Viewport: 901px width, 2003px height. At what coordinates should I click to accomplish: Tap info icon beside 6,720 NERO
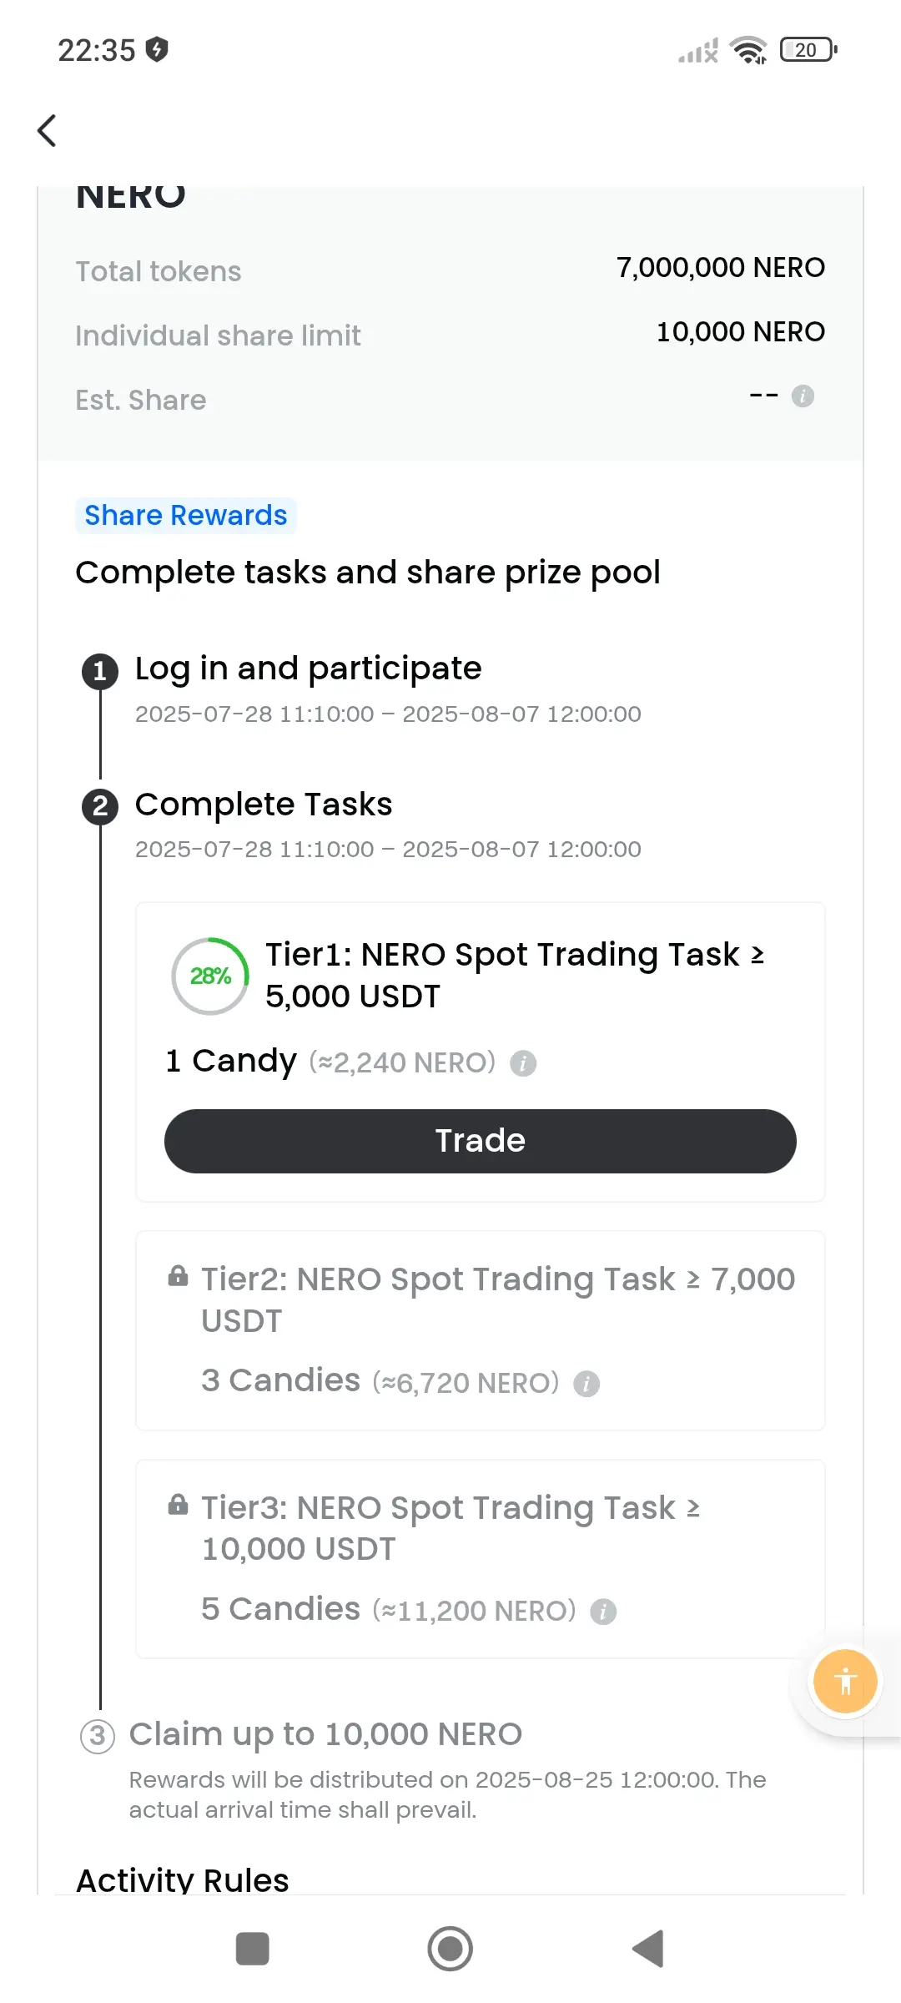(586, 1384)
